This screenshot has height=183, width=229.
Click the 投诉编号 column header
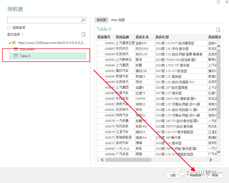click(x=106, y=37)
